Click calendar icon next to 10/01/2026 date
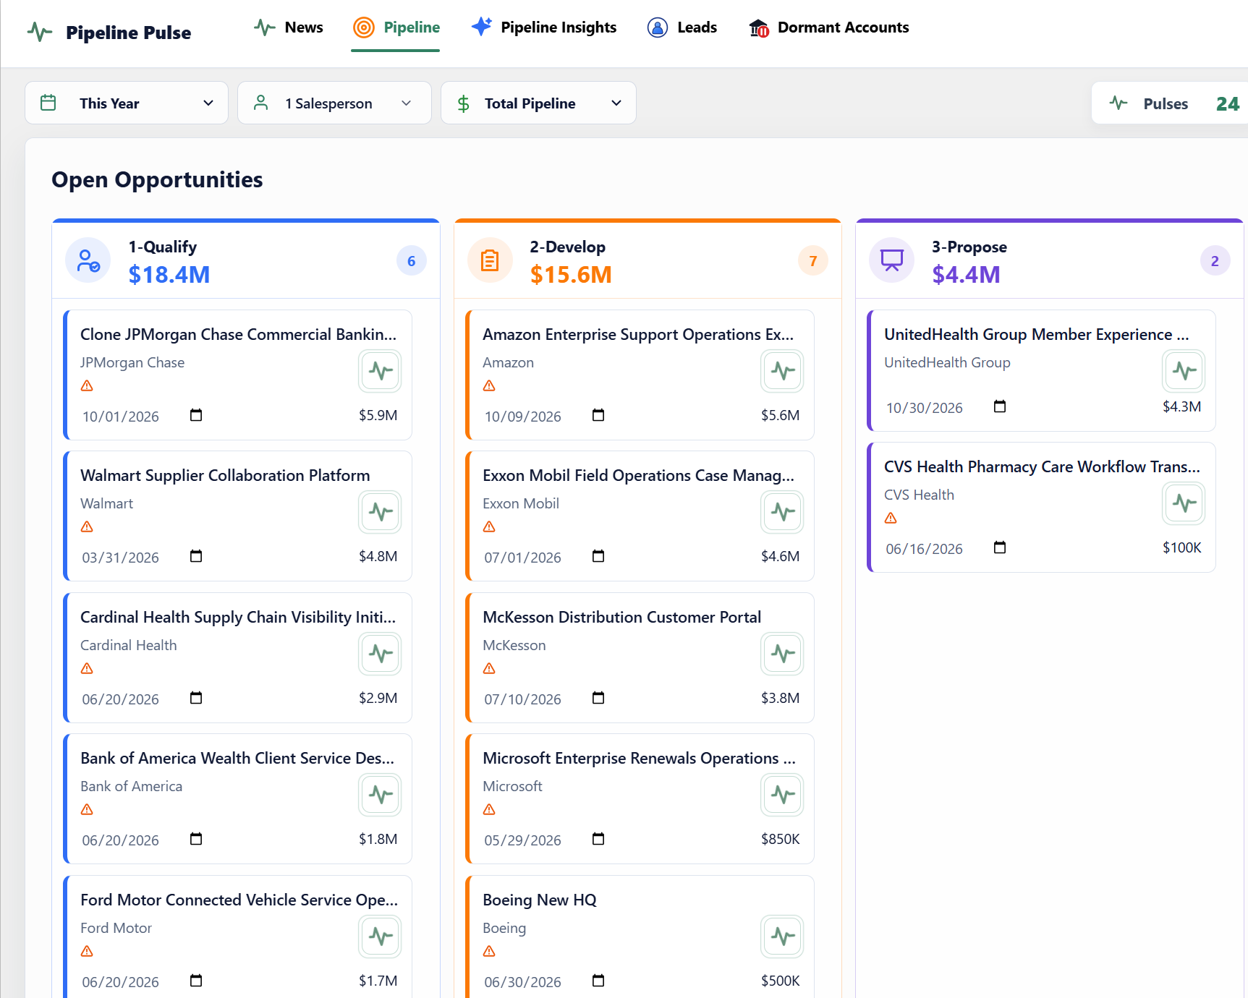The image size is (1248, 998). (196, 415)
